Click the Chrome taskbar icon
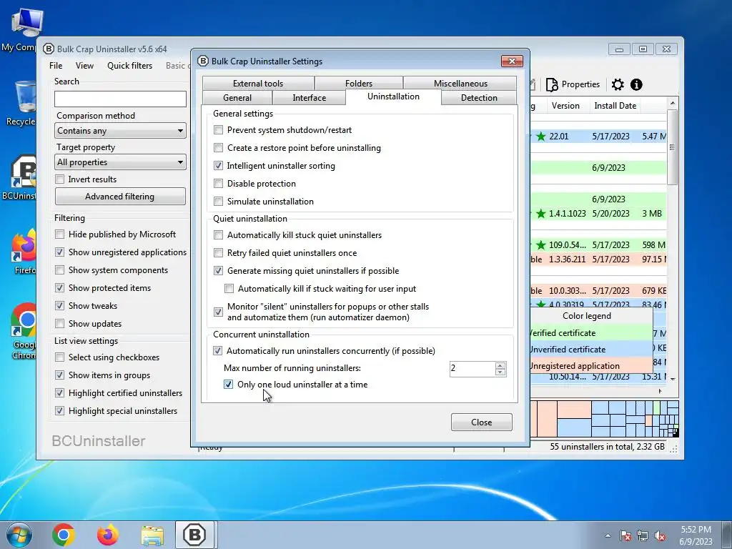732x549 pixels. coord(64,535)
